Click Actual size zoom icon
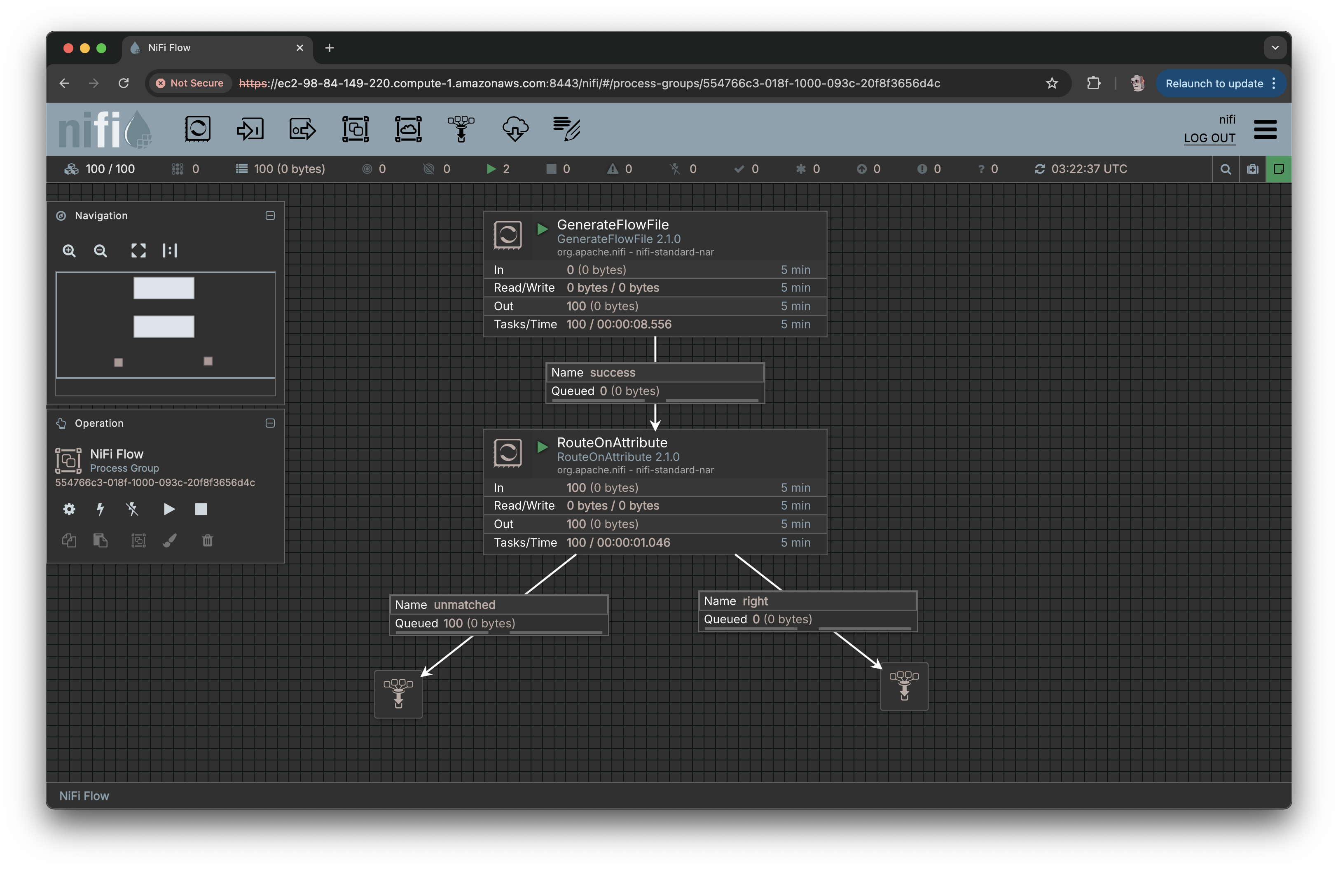The image size is (1338, 870). tap(170, 250)
